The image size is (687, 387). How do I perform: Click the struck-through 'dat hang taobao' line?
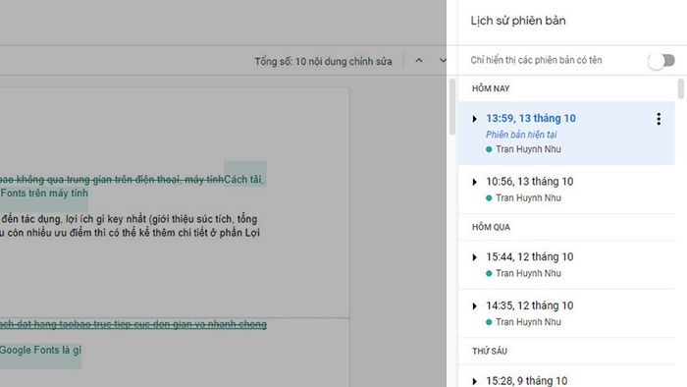point(133,324)
